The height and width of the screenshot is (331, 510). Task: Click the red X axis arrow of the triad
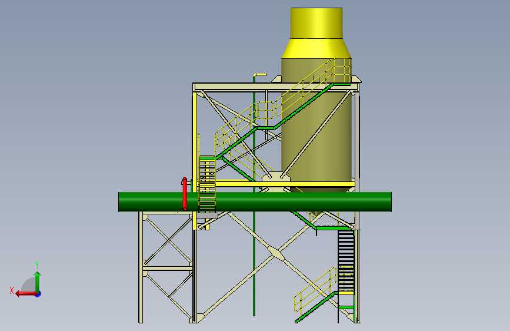[x=26, y=294]
